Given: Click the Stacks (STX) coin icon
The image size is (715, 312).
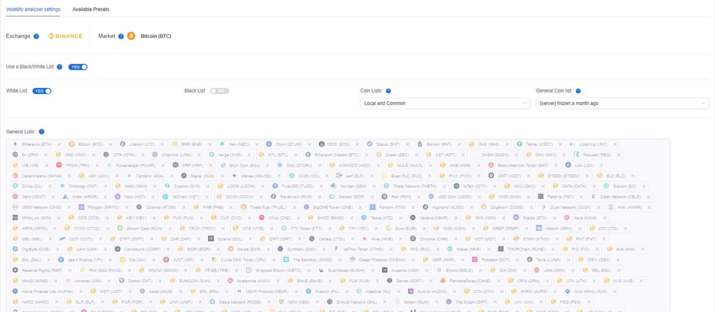Looking at the screenshot, I should coord(516,218).
